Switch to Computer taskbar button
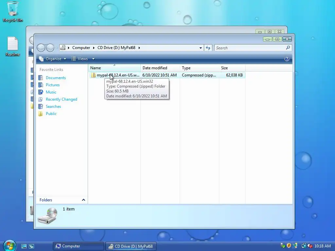The width and height of the screenshot is (335, 251). pyautogui.click(x=78, y=246)
